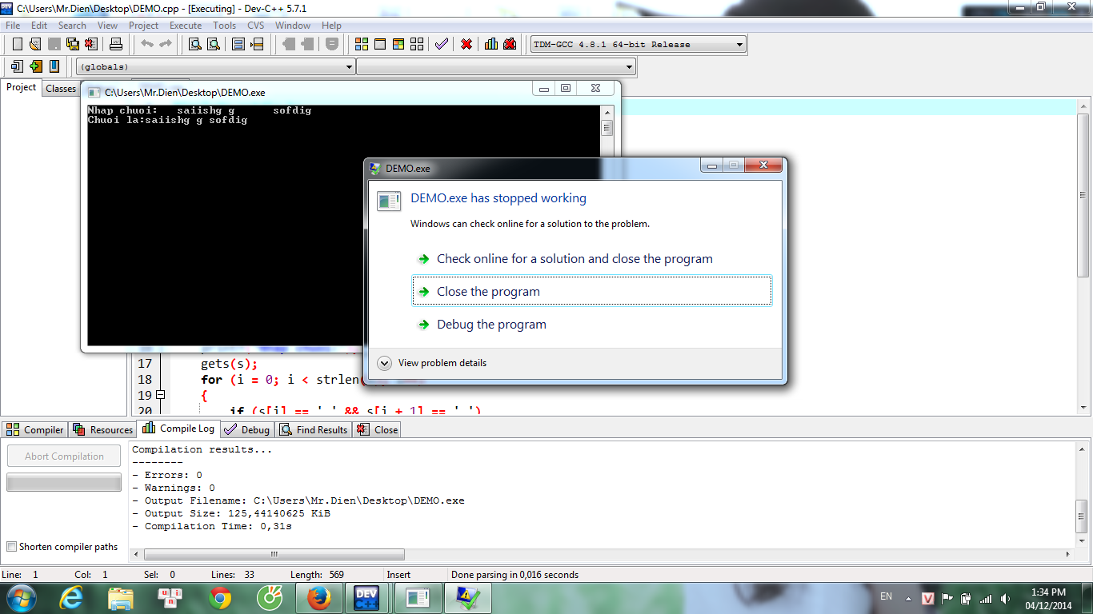Switch to the Debug tab in bottom panel
Viewport: 1093px width, 614px height.
pyautogui.click(x=246, y=429)
